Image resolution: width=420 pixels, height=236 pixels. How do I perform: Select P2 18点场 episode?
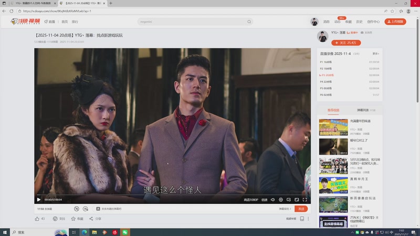(349, 69)
